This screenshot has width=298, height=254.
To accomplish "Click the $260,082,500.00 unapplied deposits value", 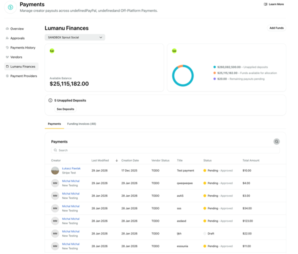I will (x=229, y=67).
